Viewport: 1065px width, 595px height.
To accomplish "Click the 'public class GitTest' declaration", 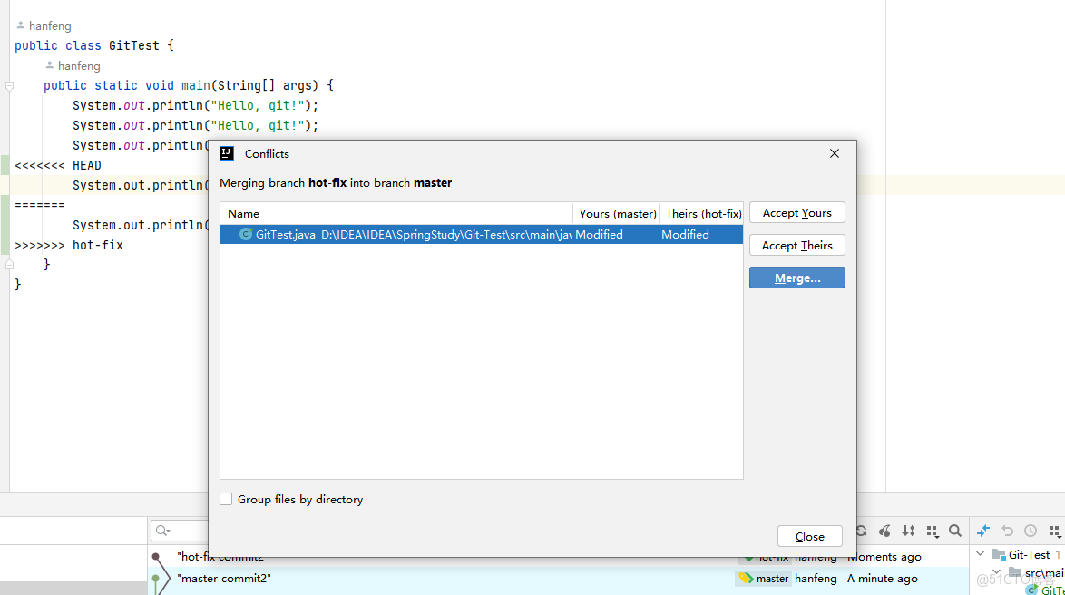I will [x=93, y=45].
